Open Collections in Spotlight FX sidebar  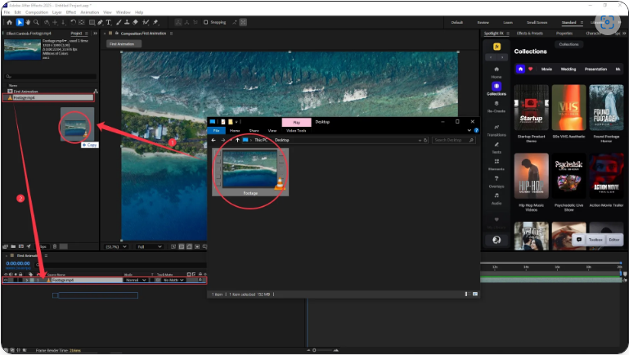point(496,89)
